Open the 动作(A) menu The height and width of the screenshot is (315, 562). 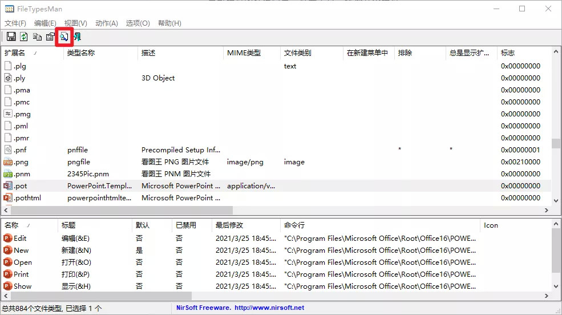pos(107,23)
